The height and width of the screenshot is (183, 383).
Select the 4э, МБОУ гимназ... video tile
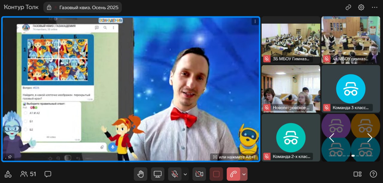[x=351, y=40]
